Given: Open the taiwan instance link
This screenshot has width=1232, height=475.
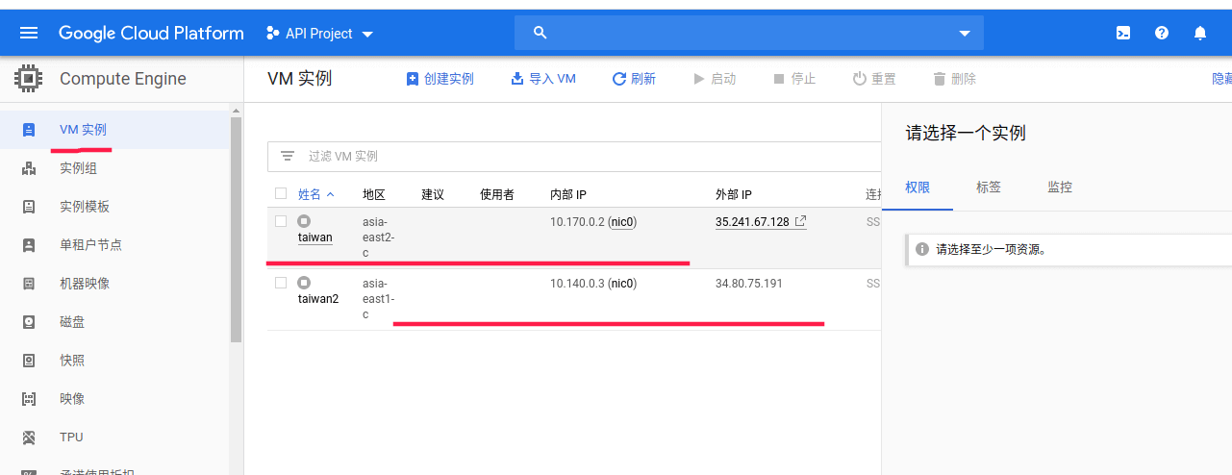Looking at the screenshot, I should [x=315, y=237].
